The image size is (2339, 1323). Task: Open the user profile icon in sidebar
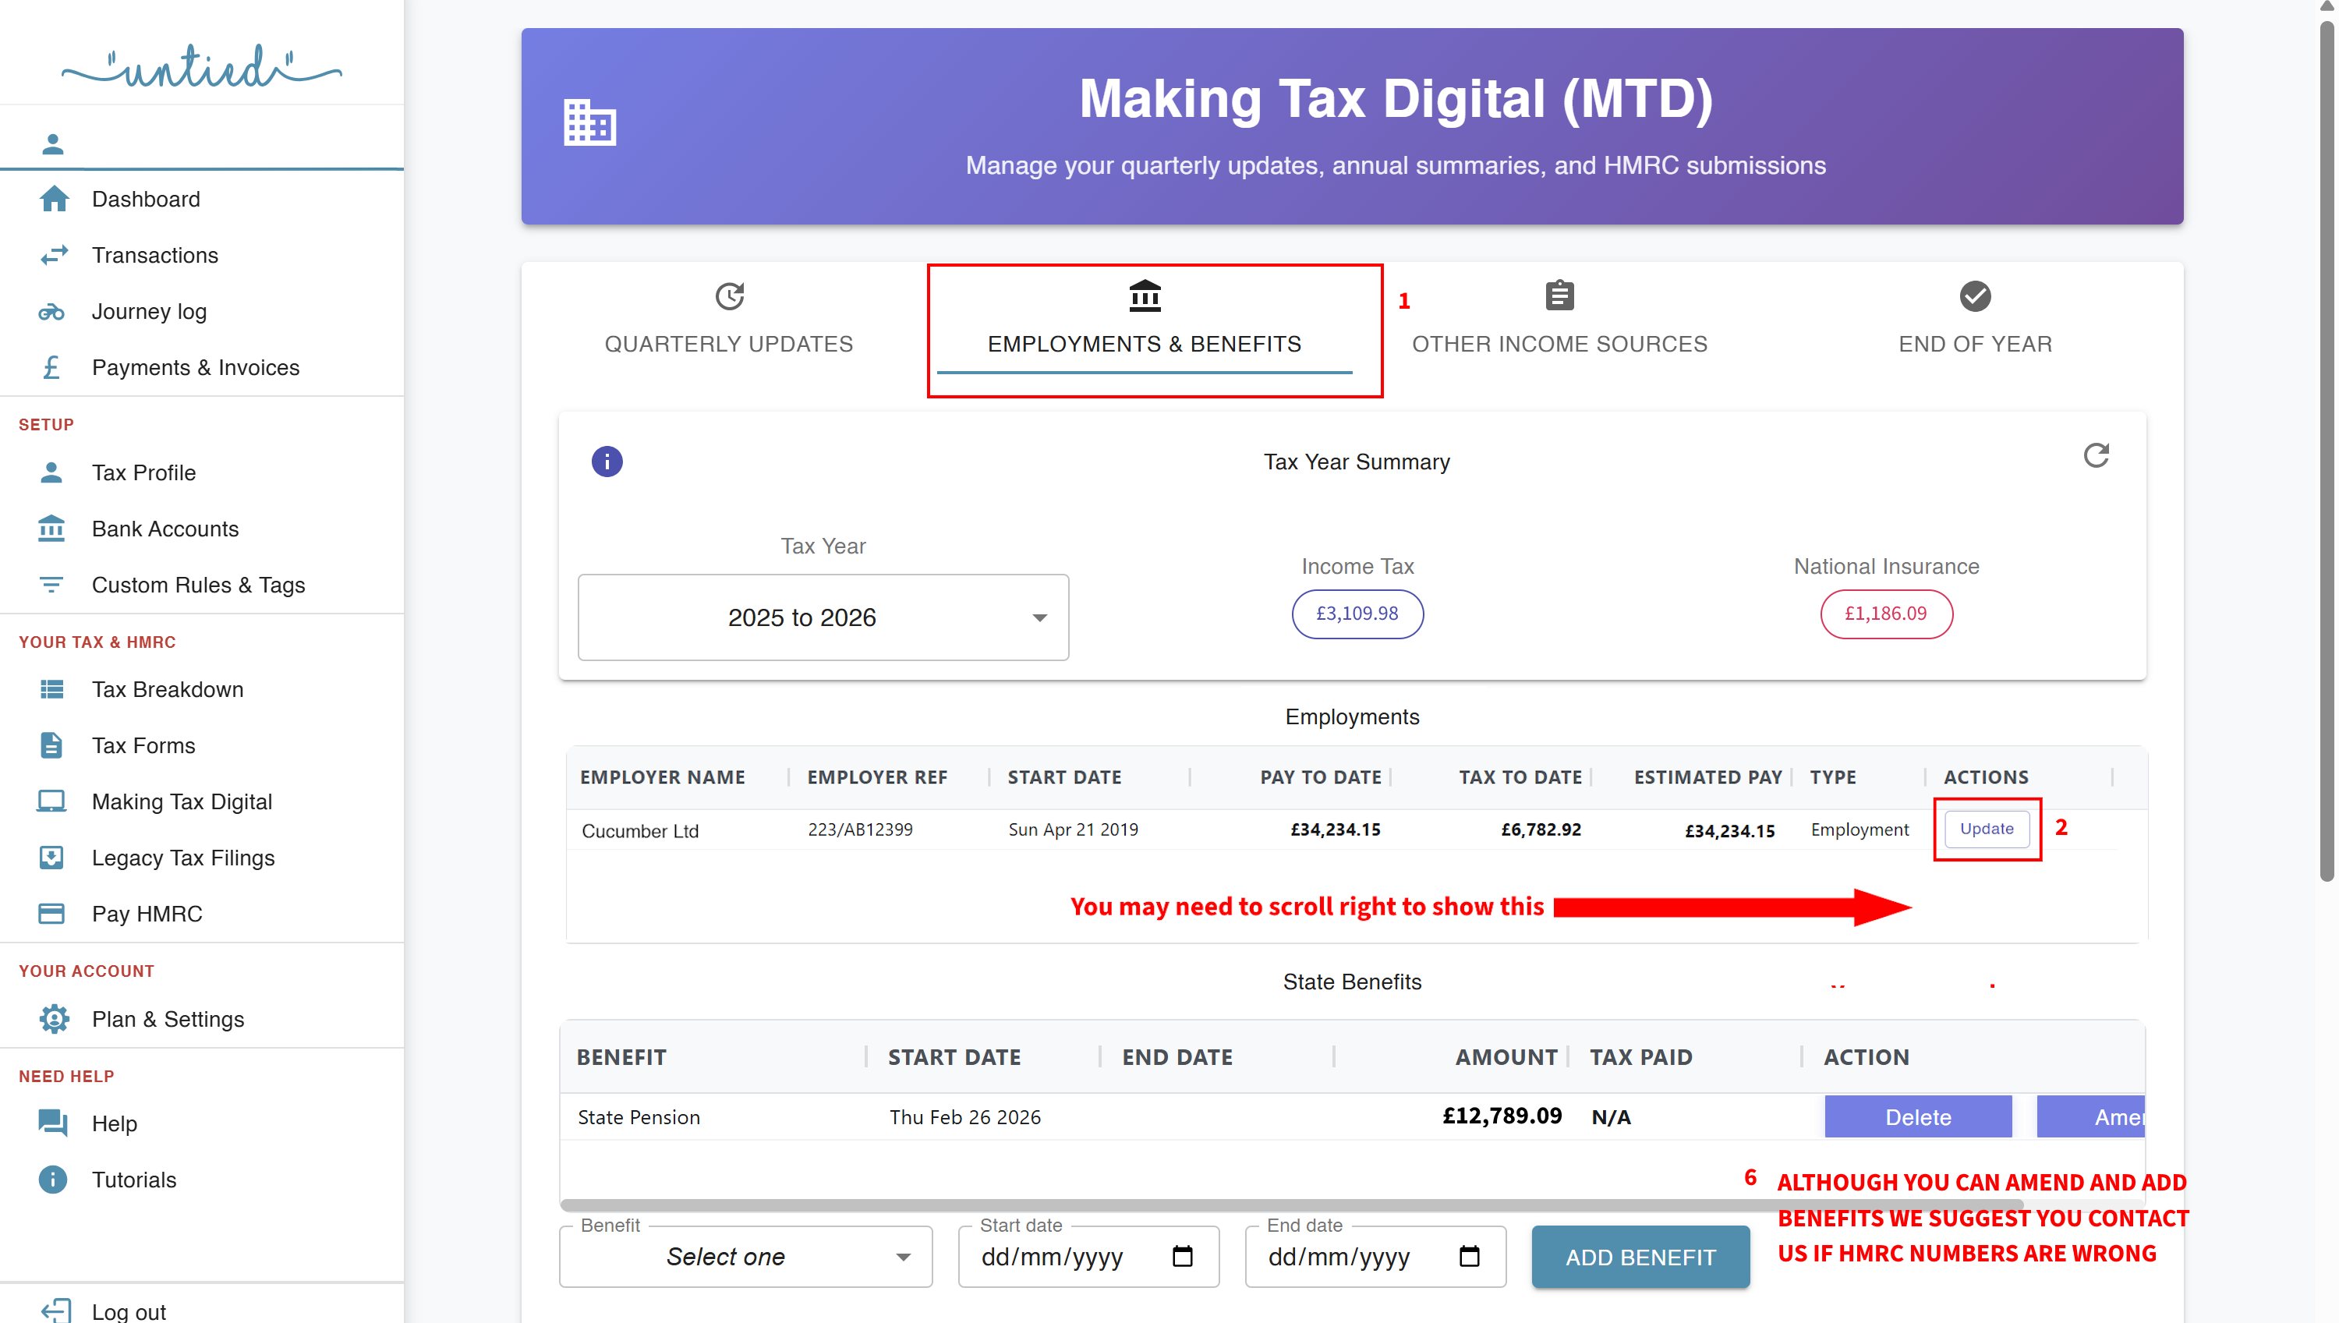[53, 143]
